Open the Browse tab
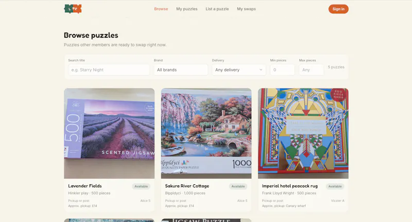Screen dimensions: 412x222 click(x=161, y=9)
